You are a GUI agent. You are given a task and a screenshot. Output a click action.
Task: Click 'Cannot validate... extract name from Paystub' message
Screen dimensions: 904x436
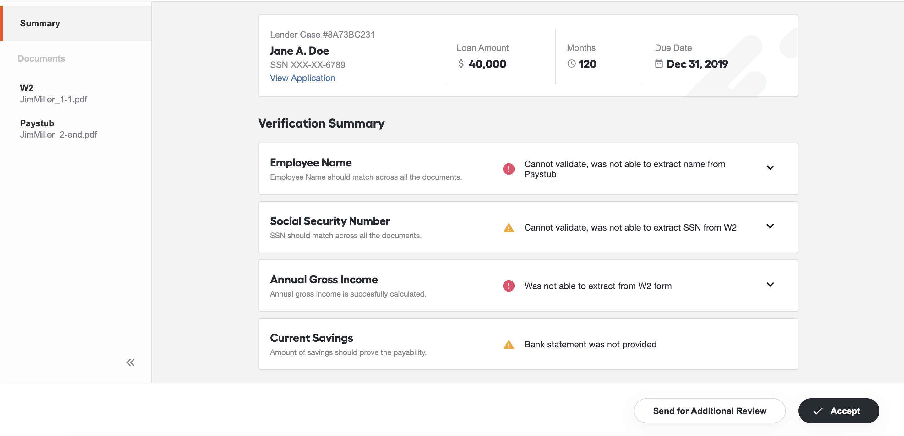coord(625,169)
